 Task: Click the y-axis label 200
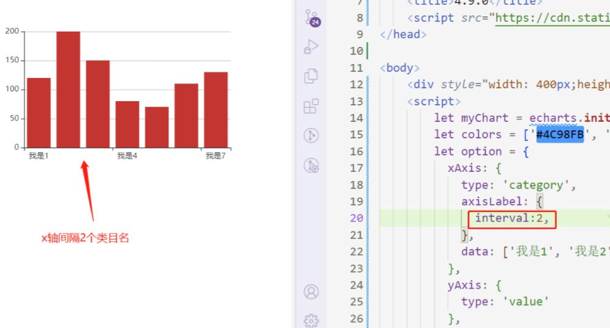[12, 31]
